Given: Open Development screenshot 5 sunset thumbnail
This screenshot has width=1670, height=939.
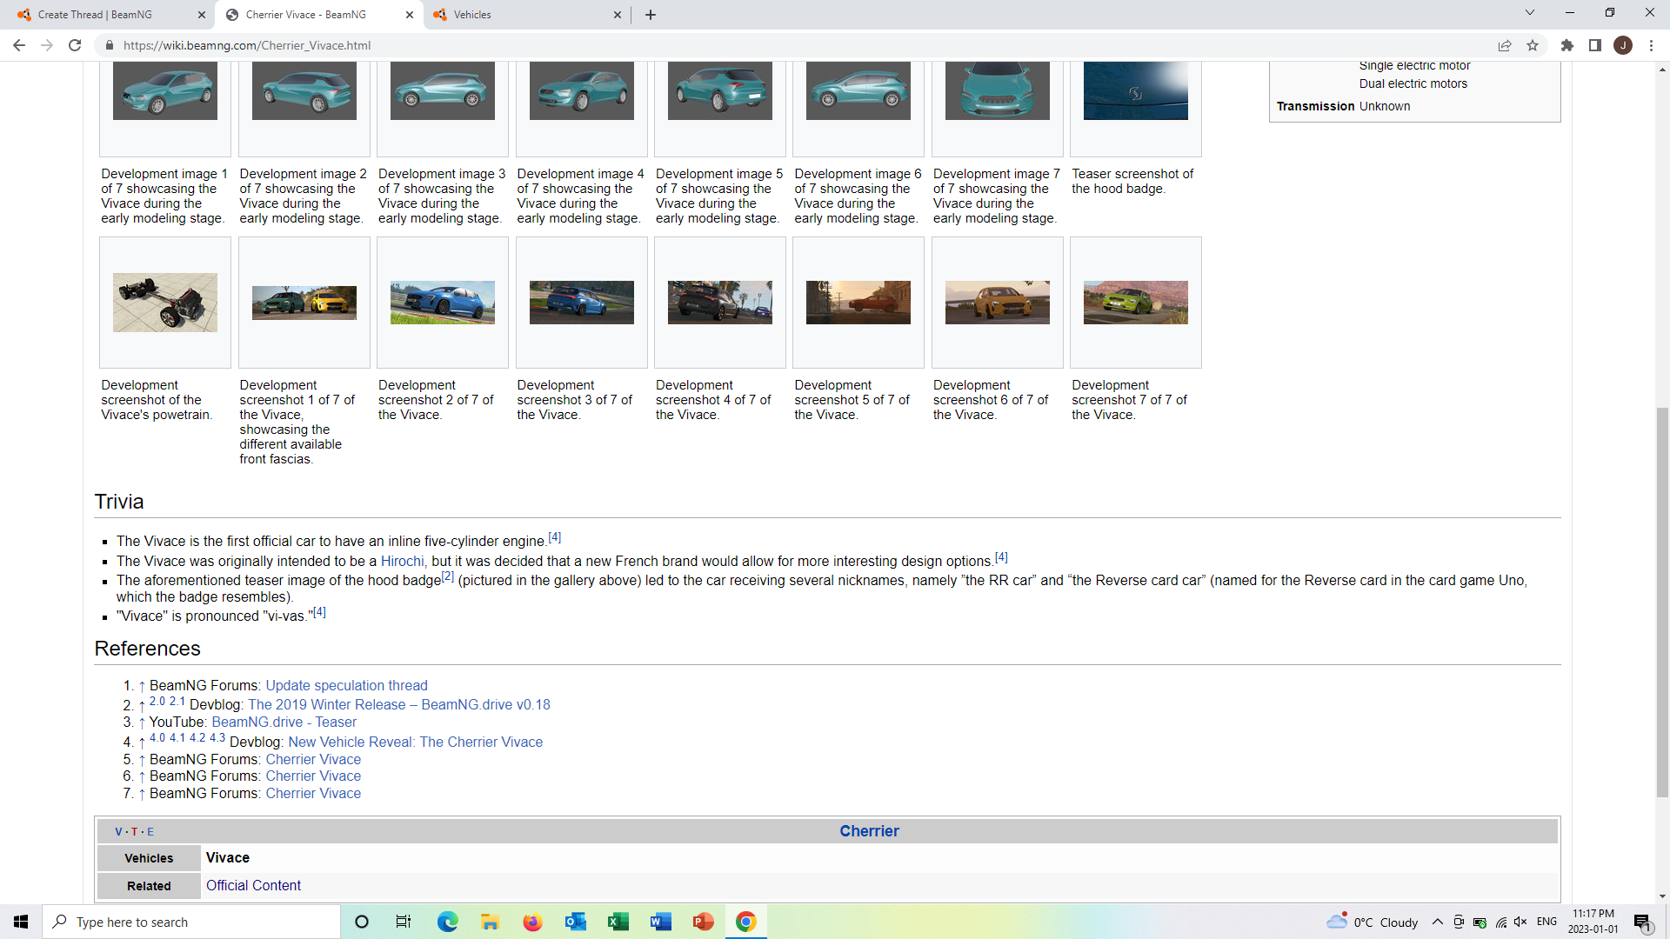Looking at the screenshot, I should pyautogui.click(x=858, y=303).
